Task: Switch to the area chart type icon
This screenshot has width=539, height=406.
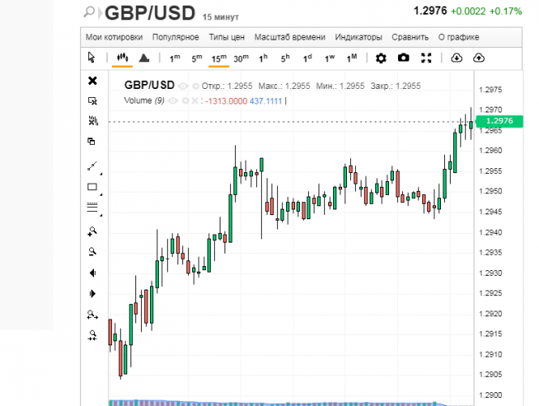Action: click(x=143, y=58)
